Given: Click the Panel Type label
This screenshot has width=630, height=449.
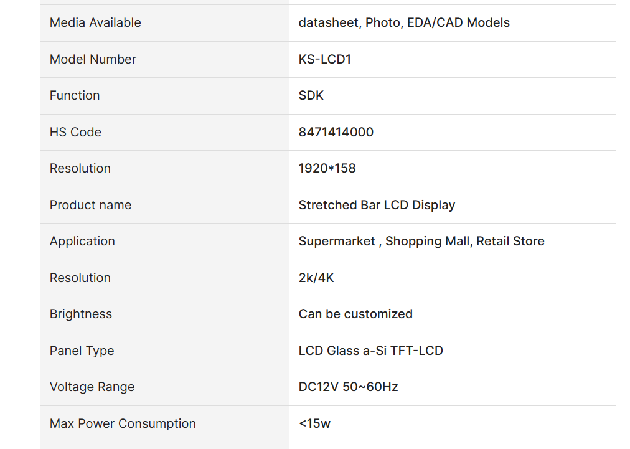Looking at the screenshot, I should (x=82, y=351).
